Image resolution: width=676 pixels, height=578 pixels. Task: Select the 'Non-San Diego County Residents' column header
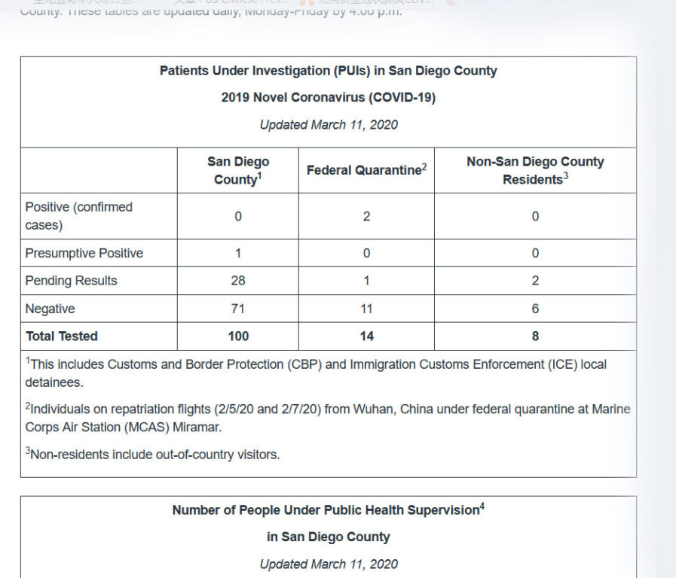pos(535,170)
